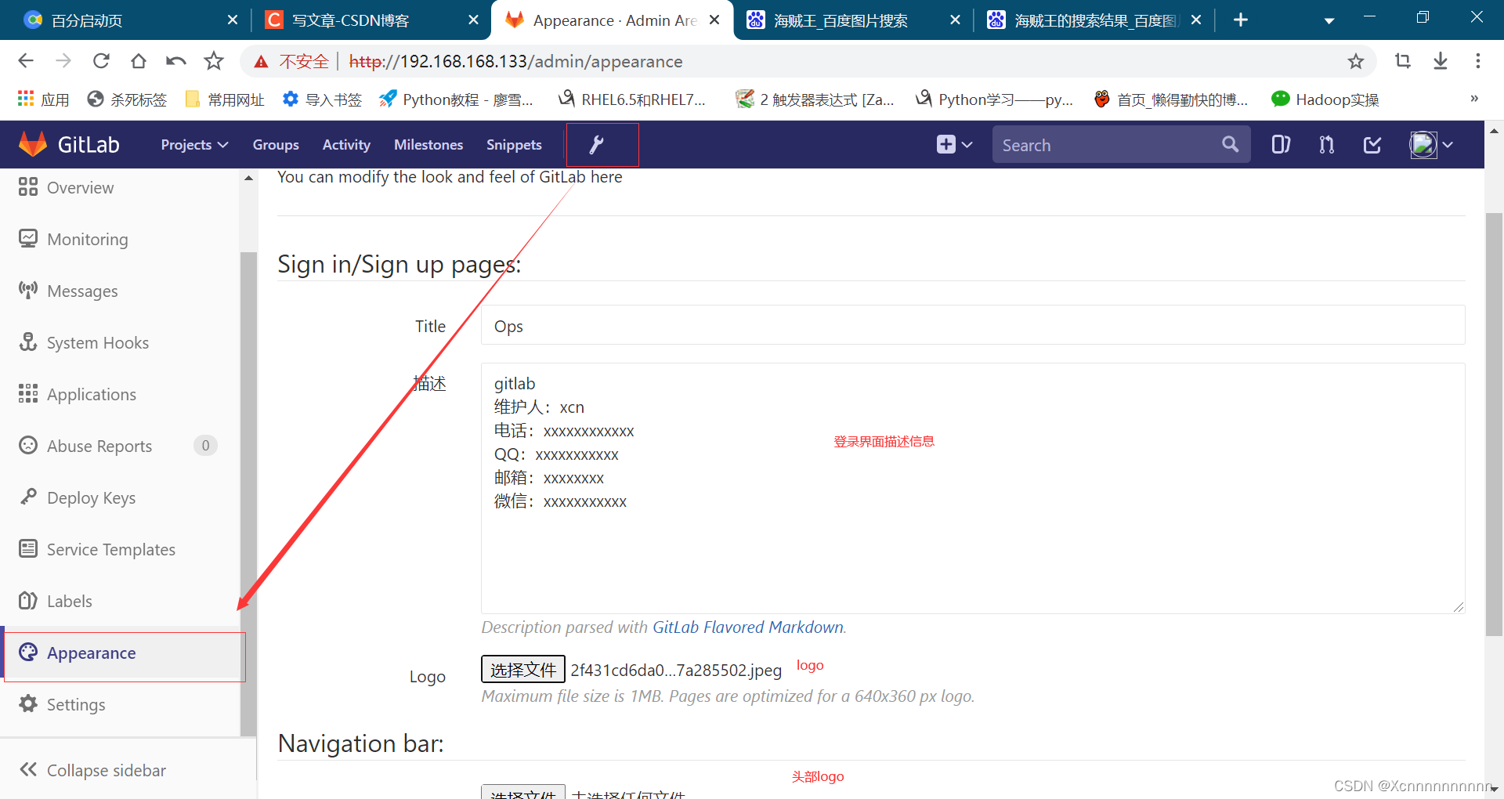Close the Appearance Admin Area tab
Screen dimensions: 1504x799
714,20
